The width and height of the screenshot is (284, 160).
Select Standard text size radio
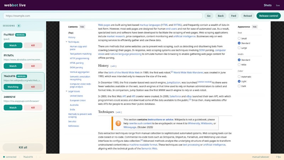point(239,43)
